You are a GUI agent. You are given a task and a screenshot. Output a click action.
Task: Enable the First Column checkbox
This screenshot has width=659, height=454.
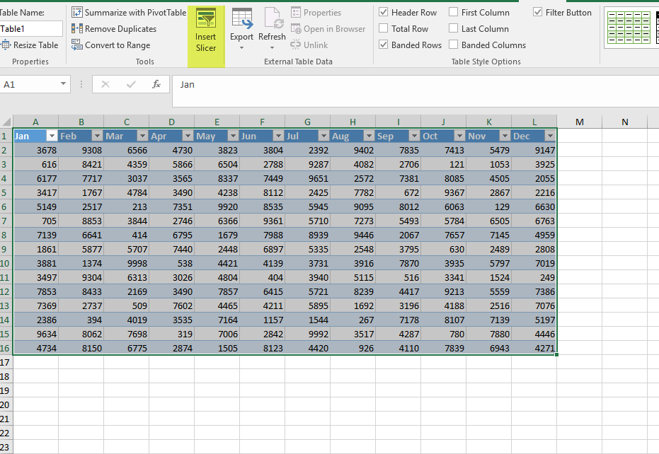454,12
